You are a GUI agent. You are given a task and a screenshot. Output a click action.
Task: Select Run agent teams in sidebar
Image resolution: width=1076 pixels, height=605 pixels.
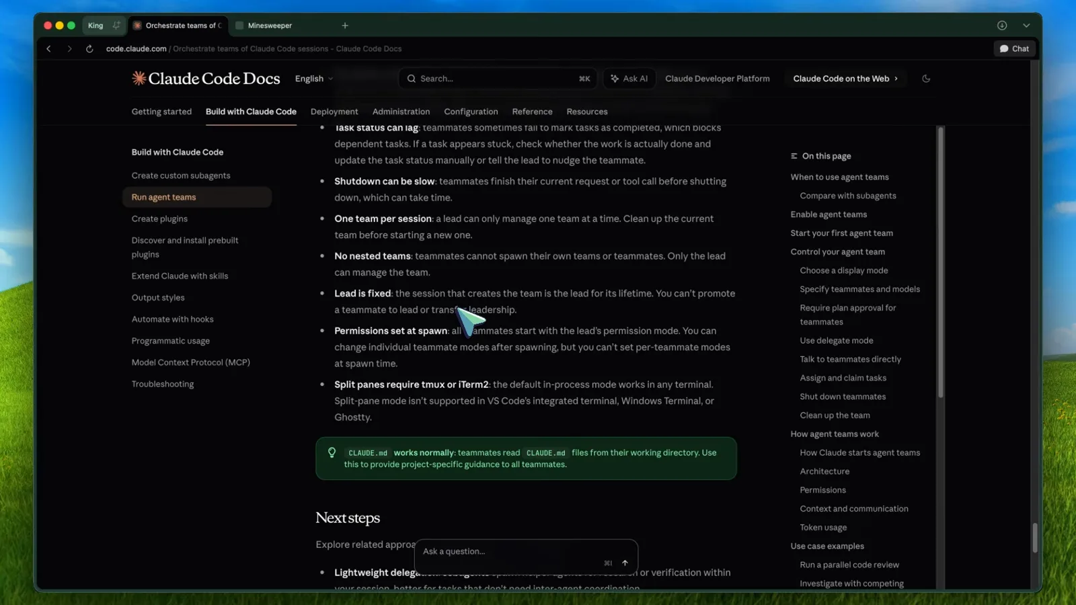coord(197,197)
